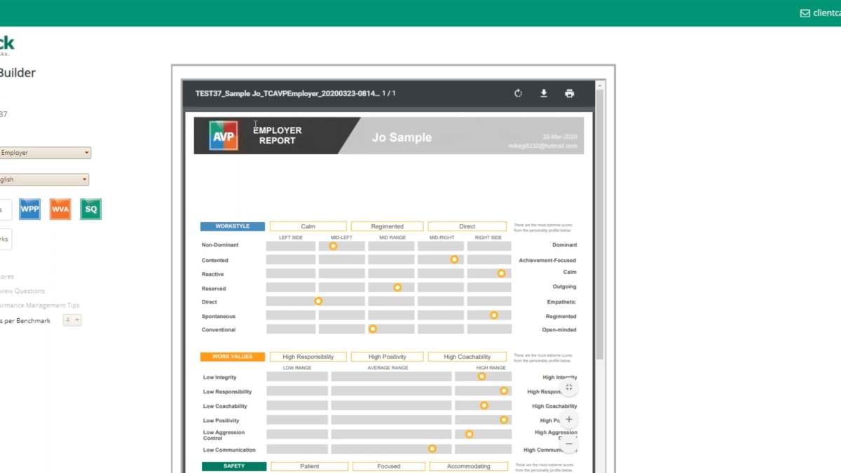Click the green logo at top left
The height and width of the screenshot is (473, 841).
7,44
